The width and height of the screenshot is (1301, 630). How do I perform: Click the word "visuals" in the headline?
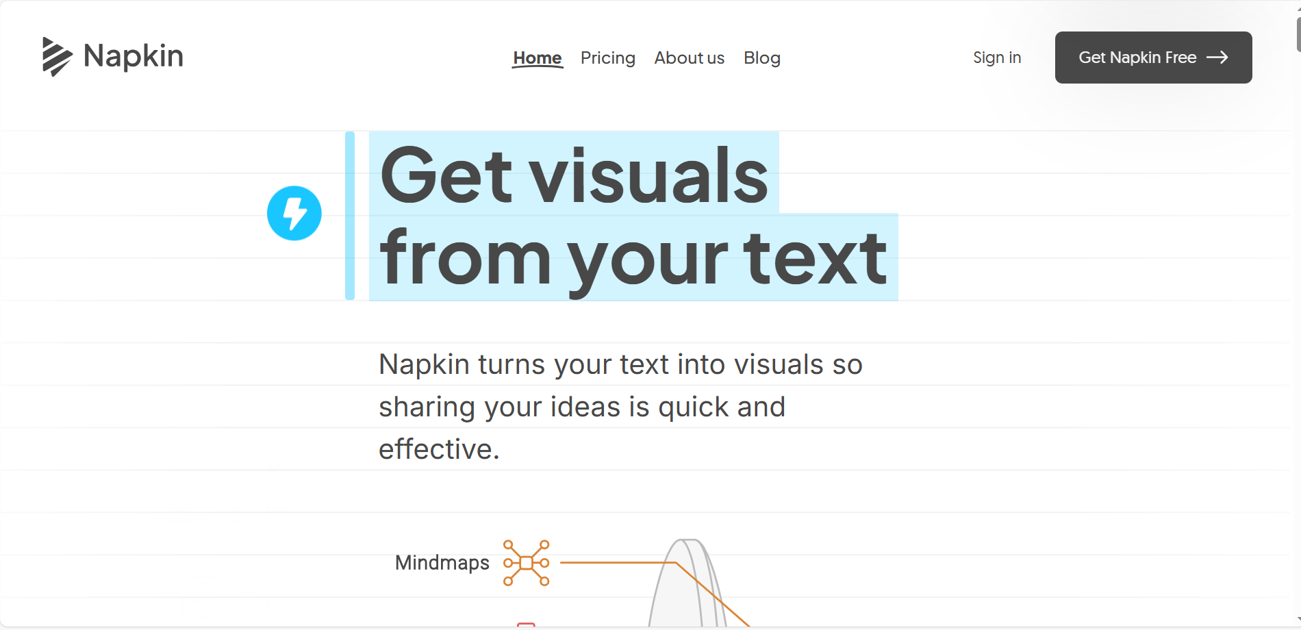click(649, 176)
